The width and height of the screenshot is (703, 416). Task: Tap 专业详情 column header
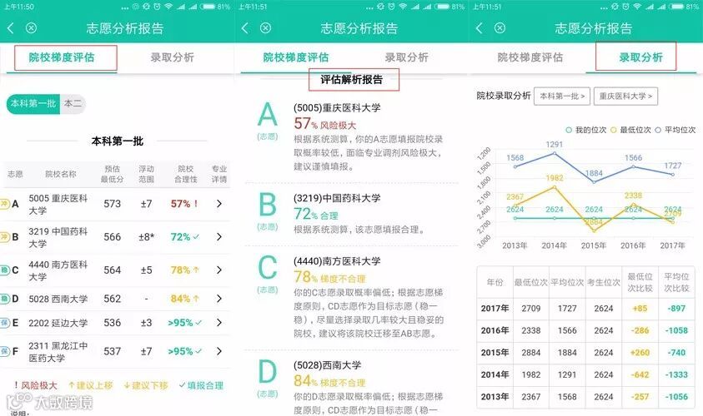pyautogui.click(x=219, y=174)
